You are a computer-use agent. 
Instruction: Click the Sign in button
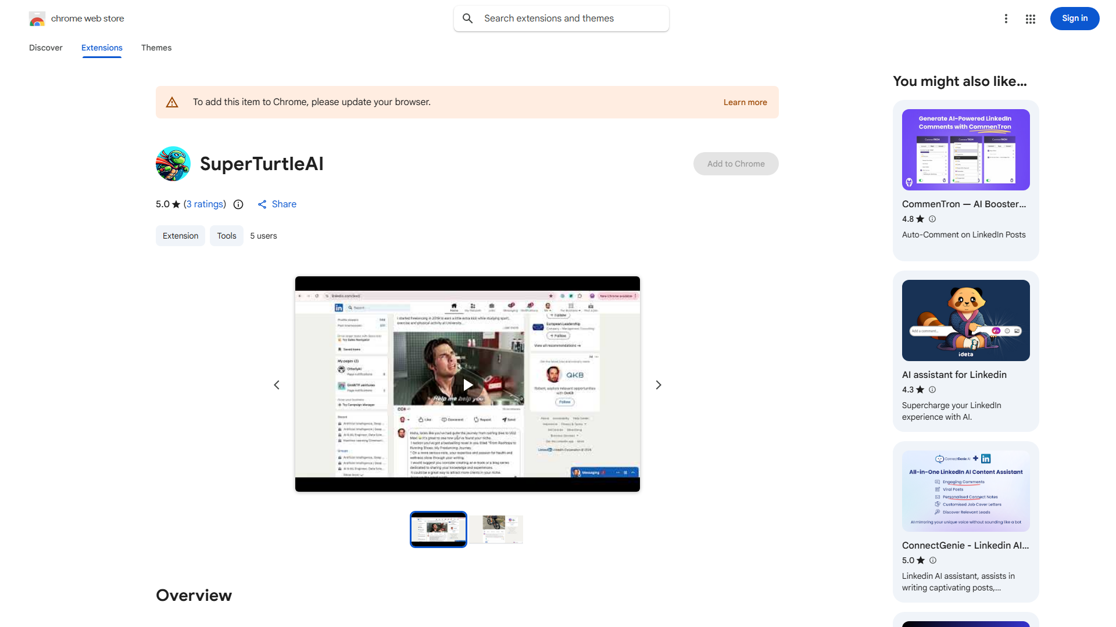(1074, 19)
